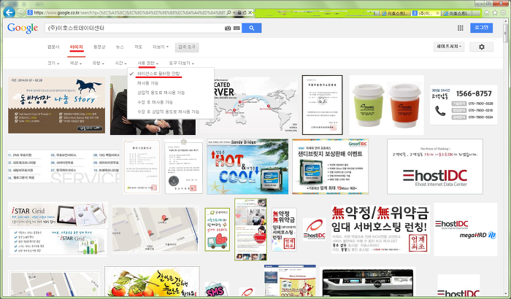Open the address bar autocomplete dropdown arrow

[234, 12]
